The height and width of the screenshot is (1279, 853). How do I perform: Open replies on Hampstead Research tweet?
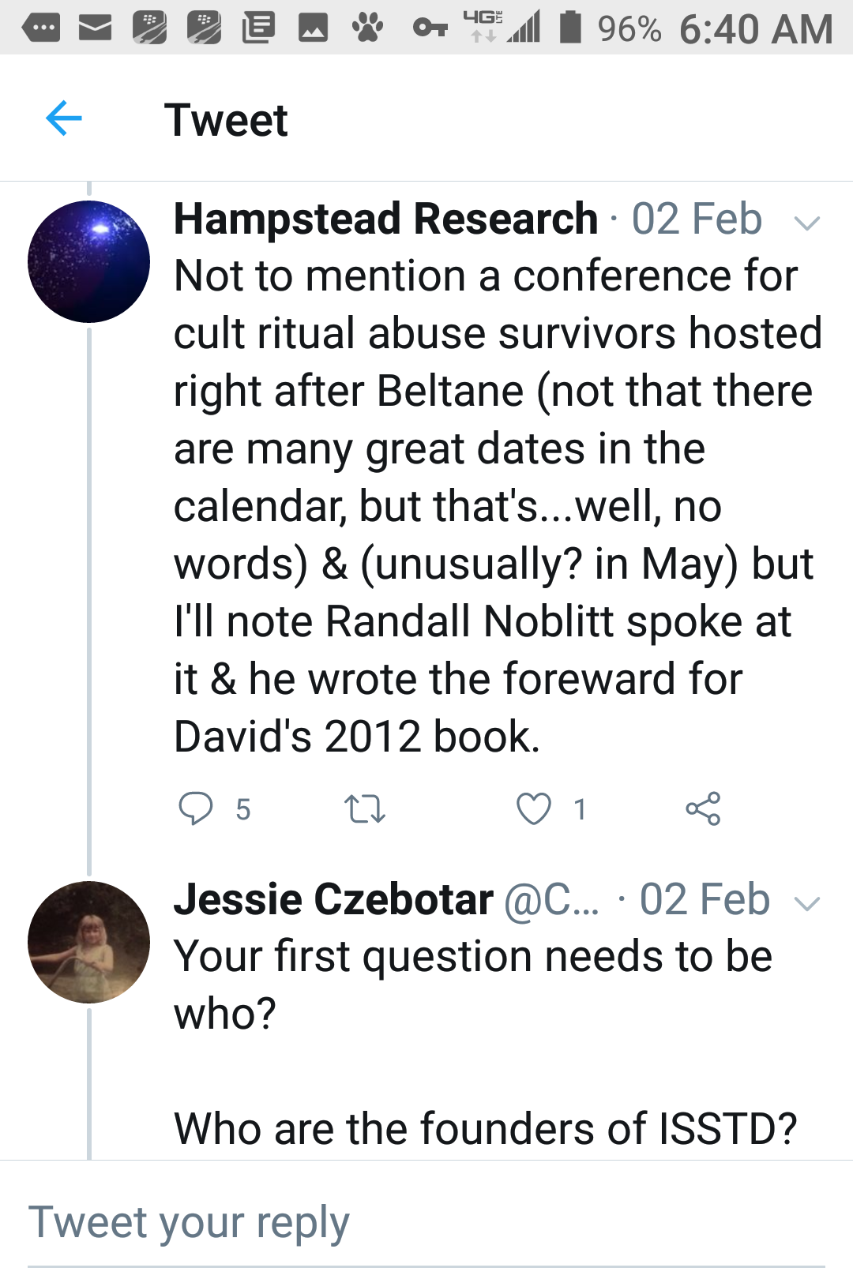tap(196, 808)
